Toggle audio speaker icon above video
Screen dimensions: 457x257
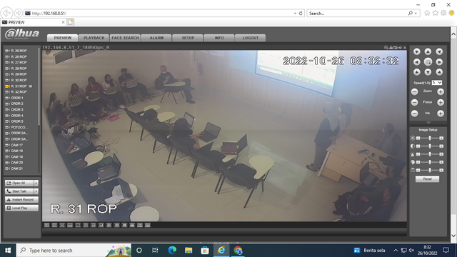click(x=400, y=48)
